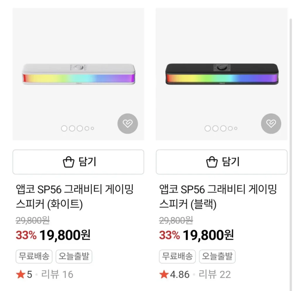Image resolution: width=300 pixels, height=291 pixels.
Task: Select second image dot of black speaker
Action: point(215,128)
